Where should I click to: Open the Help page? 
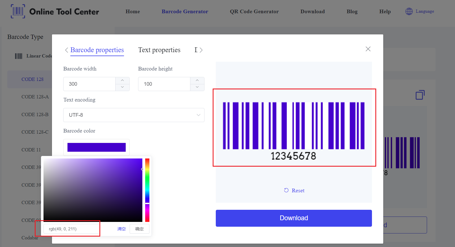pyautogui.click(x=385, y=12)
